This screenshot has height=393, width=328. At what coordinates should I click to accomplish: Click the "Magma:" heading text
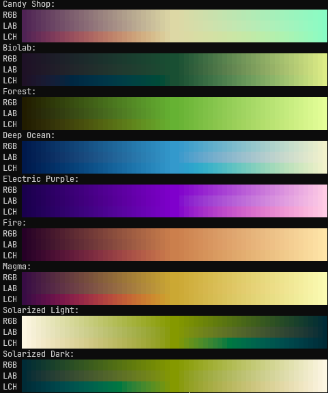(17, 267)
